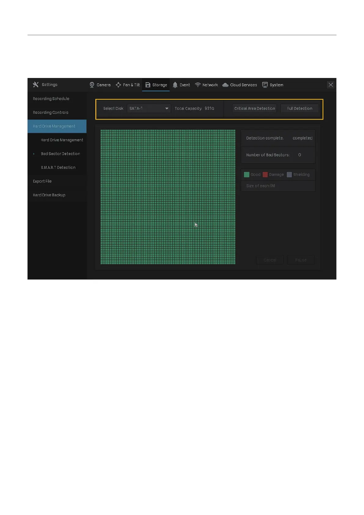364x515 pixels.
Task: Switch to the Pan & Tilt tab
Action: click(128, 85)
